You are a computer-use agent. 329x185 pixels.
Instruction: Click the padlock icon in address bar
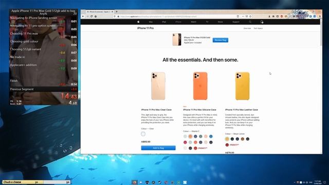(x=118, y=16)
